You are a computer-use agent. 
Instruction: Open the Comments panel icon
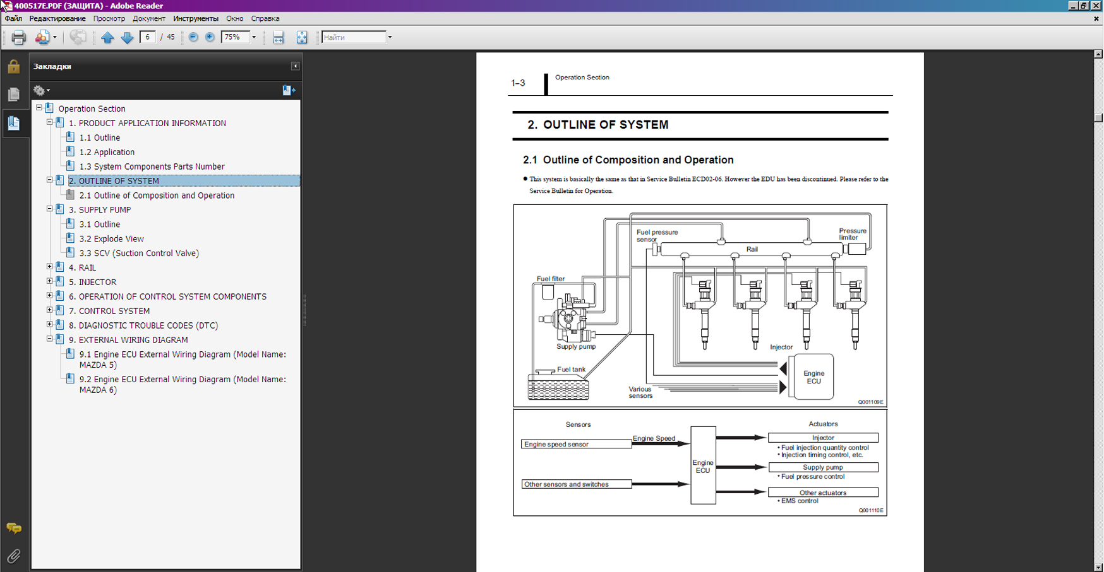pyautogui.click(x=13, y=528)
